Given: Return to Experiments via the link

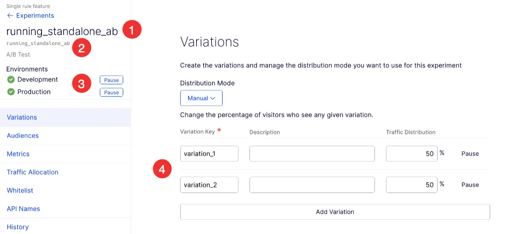Looking at the screenshot, I should [35, 15].
